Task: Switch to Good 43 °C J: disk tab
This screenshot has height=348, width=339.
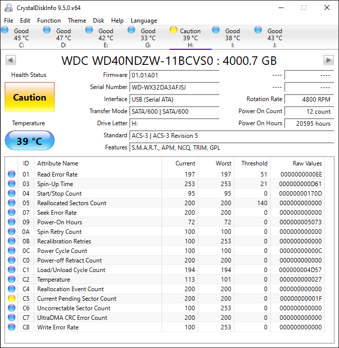Action: [x=275, y=38]
